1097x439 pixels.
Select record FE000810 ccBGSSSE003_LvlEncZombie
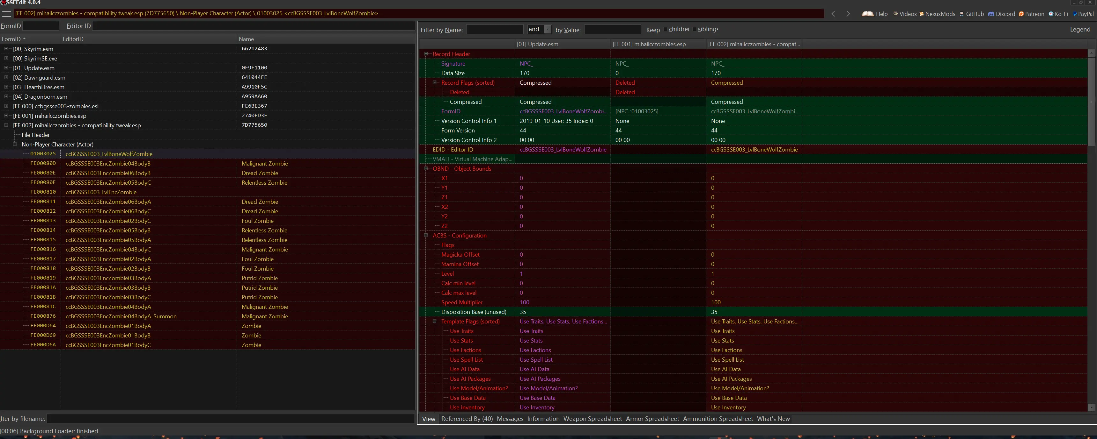[207, 192]
